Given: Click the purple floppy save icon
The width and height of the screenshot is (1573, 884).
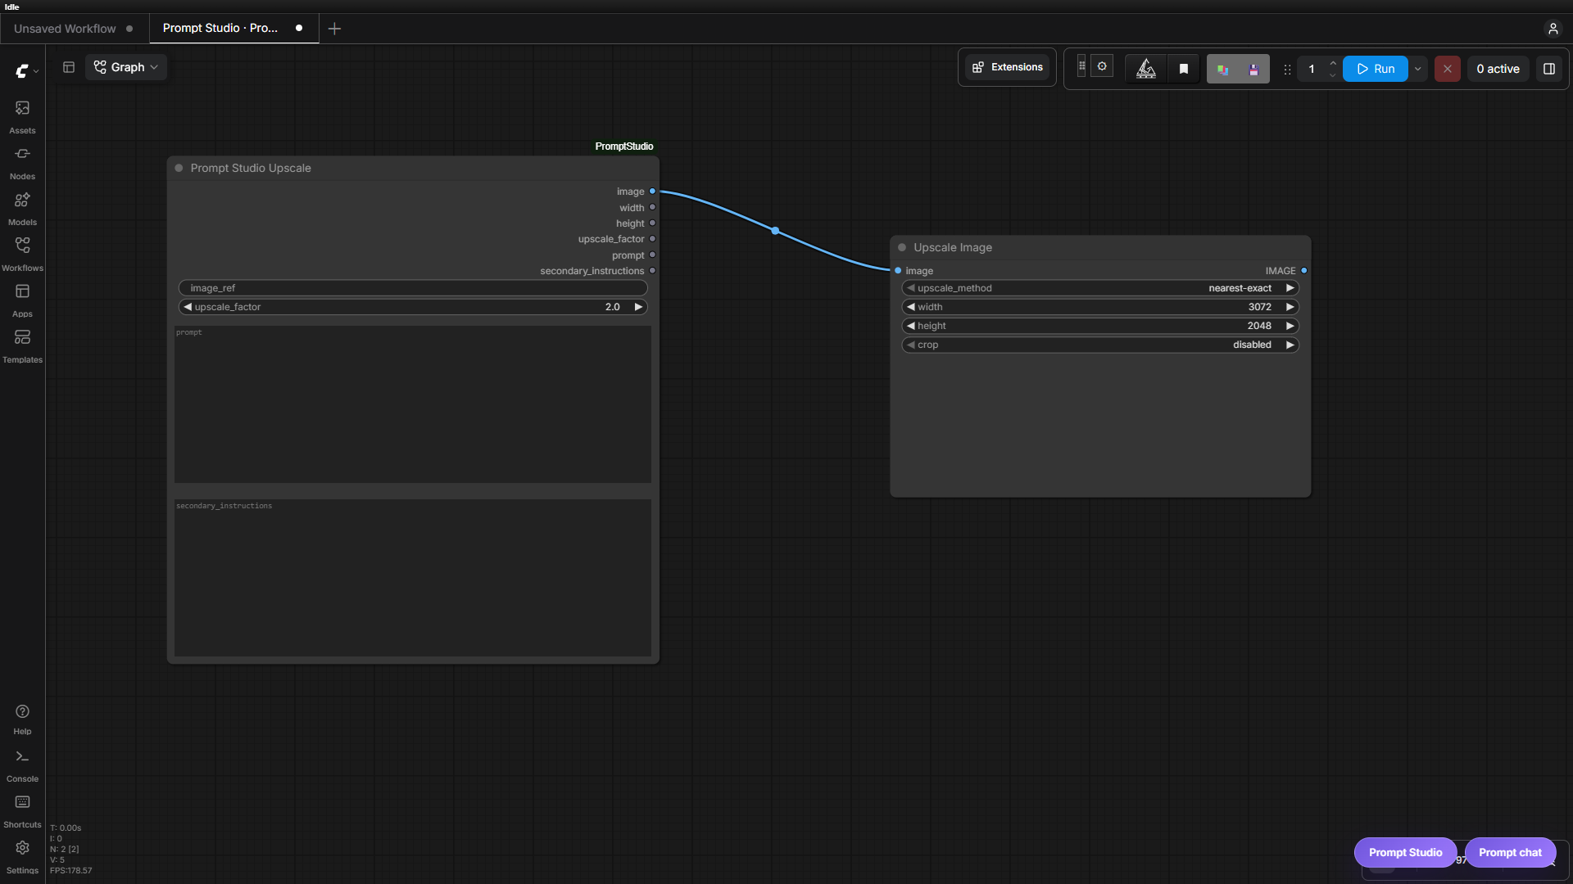Looking at the screenshot, I should (1253, 70).
